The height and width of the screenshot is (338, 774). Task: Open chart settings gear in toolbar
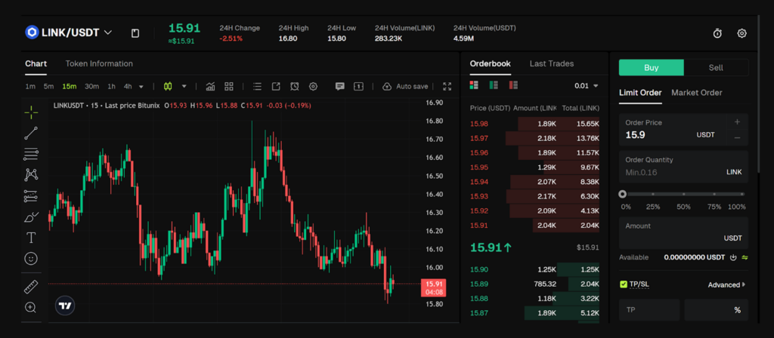313,86
